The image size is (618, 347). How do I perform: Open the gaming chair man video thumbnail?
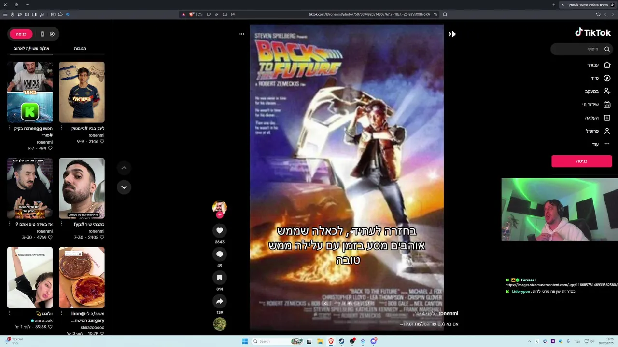30,188
